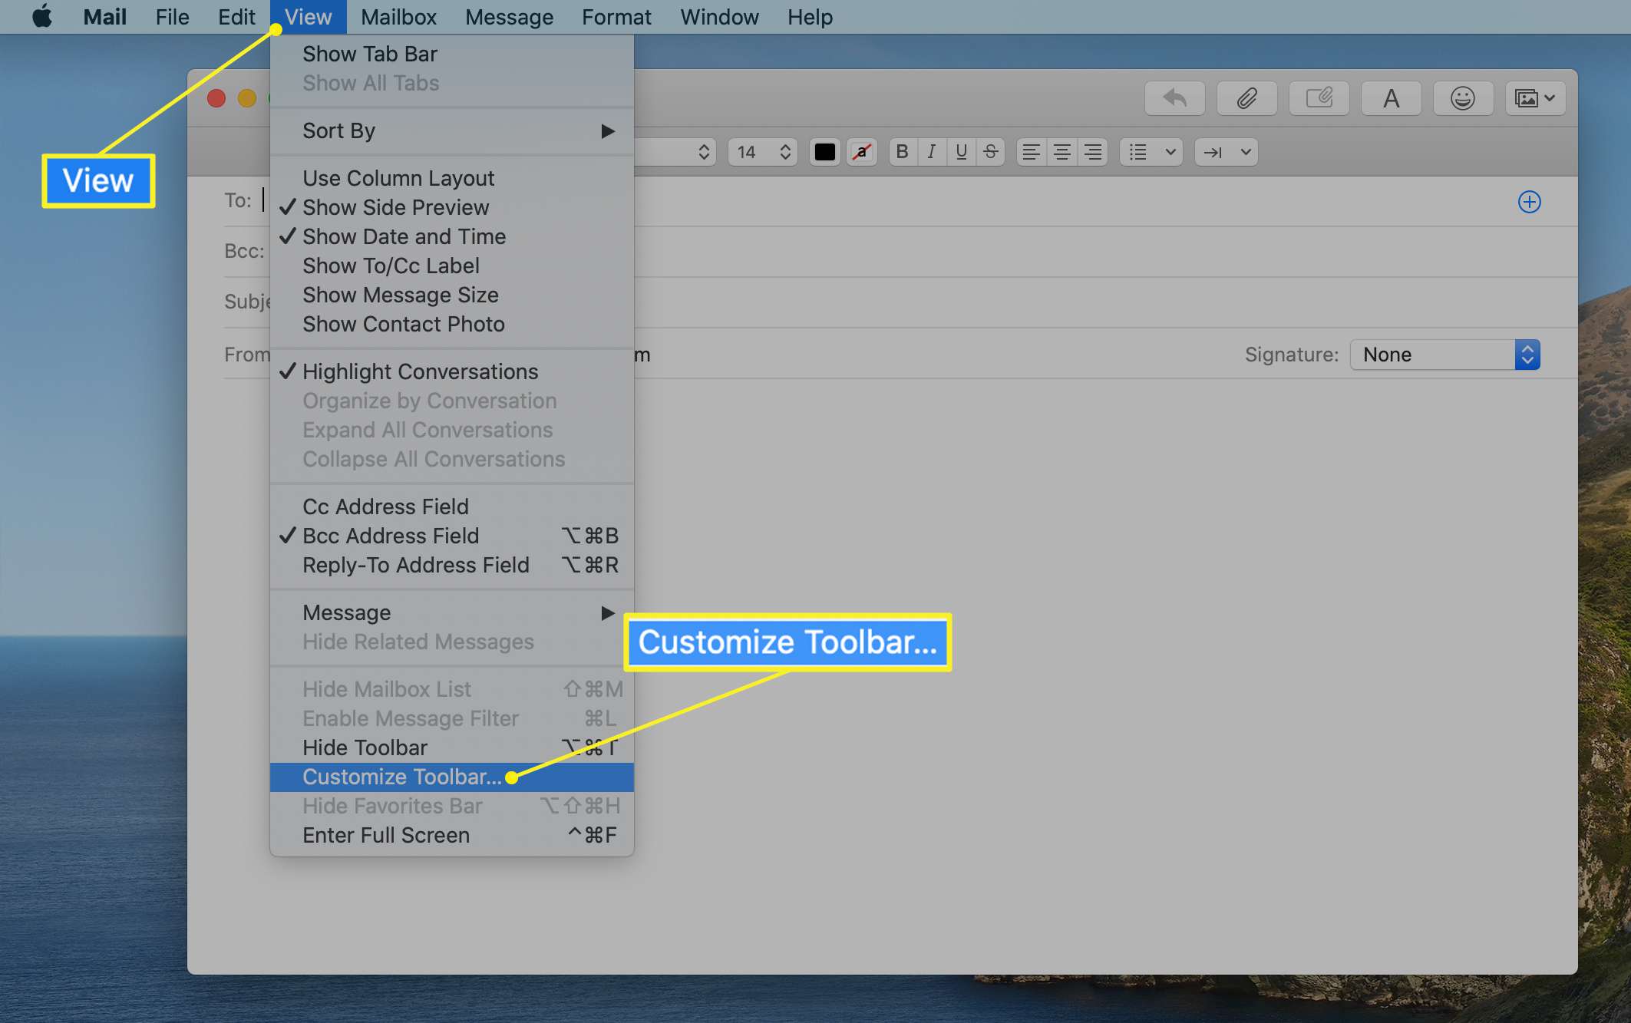Center align the text
The width and height of the screenshot is (1631, 1023).
(1062, 152)
